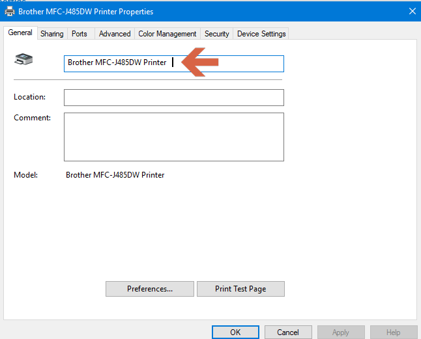The width and height of the screenshot is (421, 339).
Task: Click the Print Test Page button
Action: coord(240,289)
